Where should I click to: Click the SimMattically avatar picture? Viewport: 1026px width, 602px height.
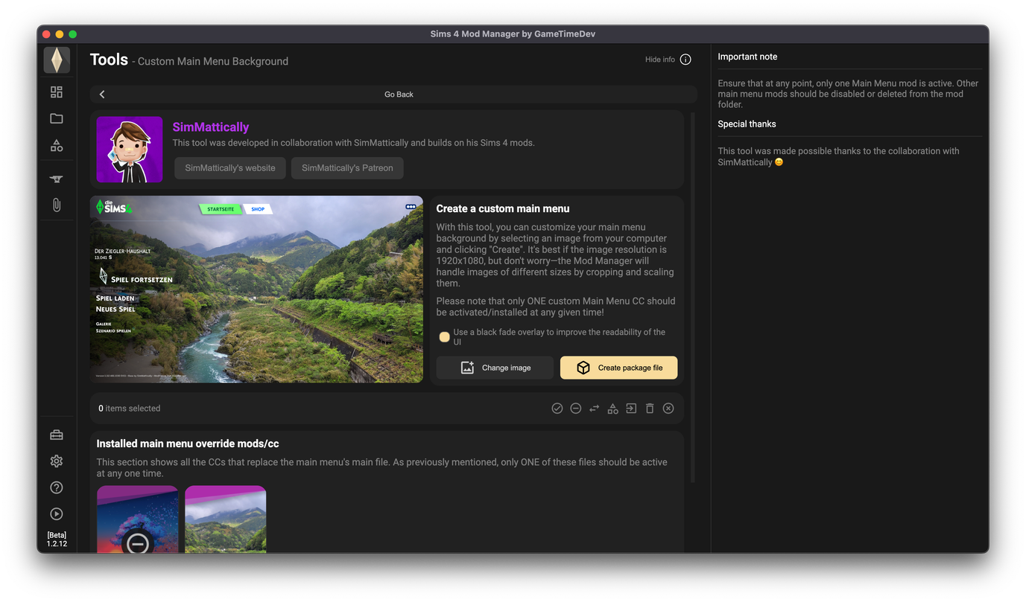tap(130, 150)
